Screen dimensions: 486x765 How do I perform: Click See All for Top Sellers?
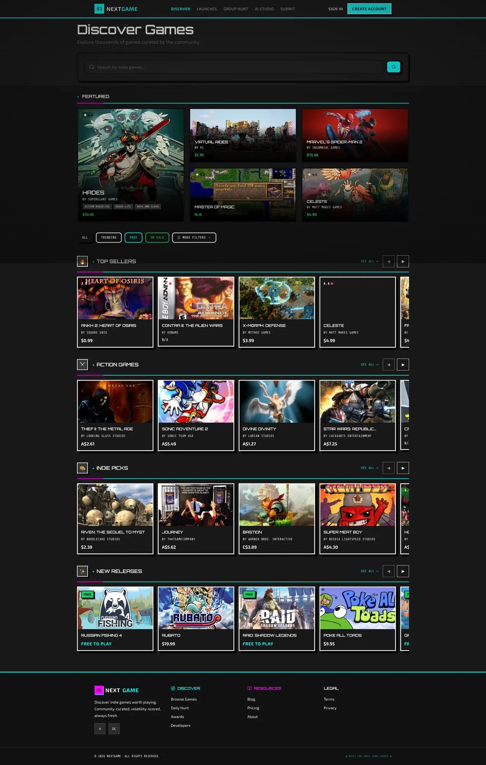(x=369, y=262)
